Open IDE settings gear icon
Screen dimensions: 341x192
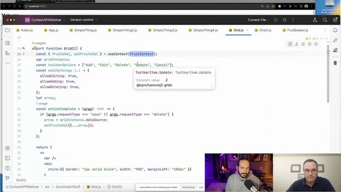[x=335, y=20]
